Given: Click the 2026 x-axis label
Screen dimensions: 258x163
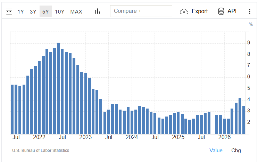Looking at the screenshot, I should click(x=224, y=137).
